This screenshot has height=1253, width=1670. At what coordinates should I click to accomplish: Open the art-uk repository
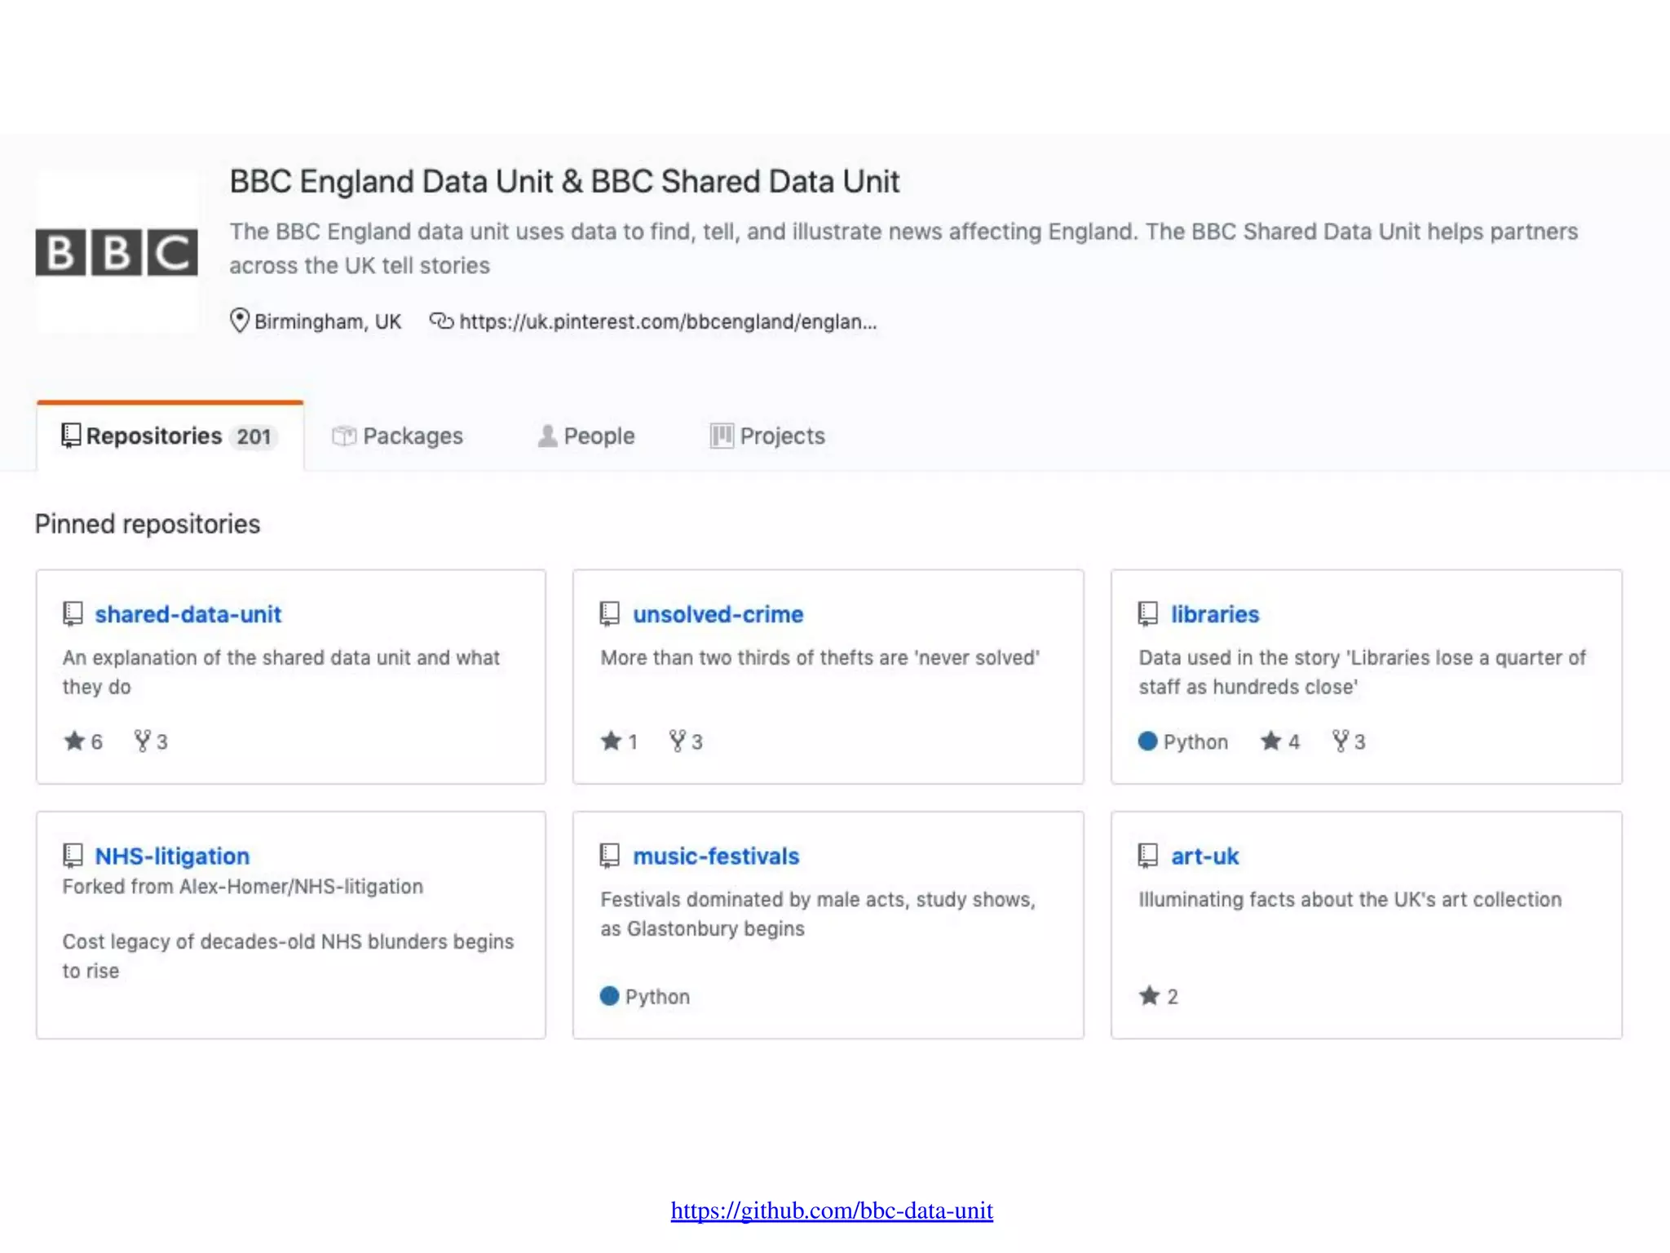1204,856
